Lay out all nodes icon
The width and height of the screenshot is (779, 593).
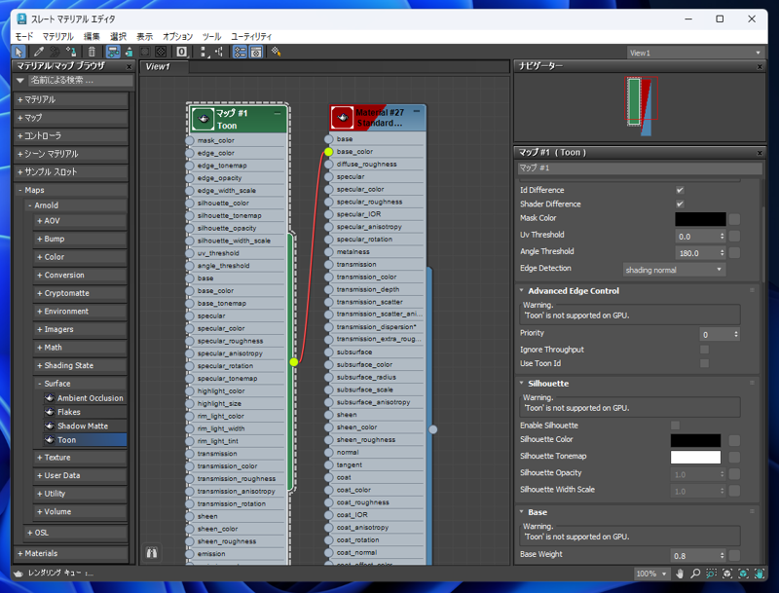pyautogui.click(x=203, y=52)
